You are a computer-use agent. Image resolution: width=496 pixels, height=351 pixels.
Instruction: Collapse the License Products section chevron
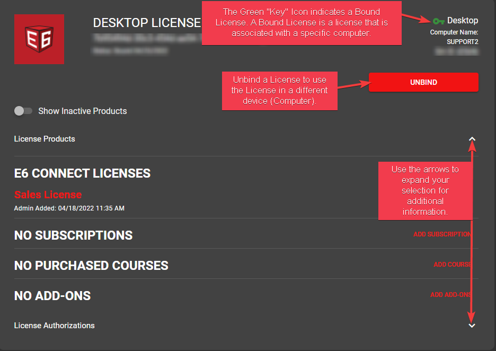coord(472,139)
